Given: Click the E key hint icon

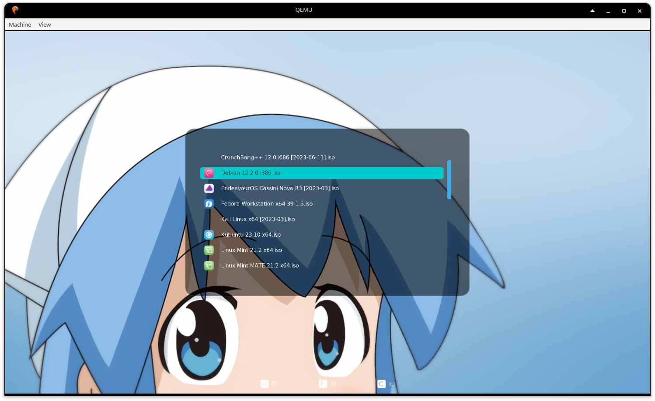Looking at the screenshot, I should (x=323, y=384).
